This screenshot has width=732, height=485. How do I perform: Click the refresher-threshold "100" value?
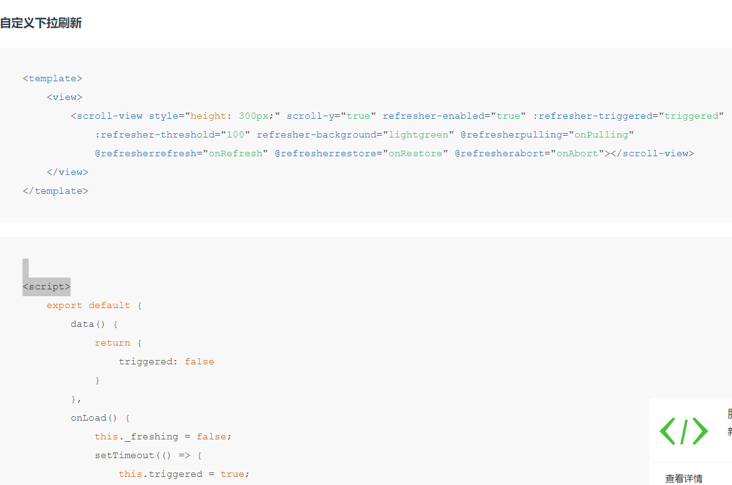[235, 135]
